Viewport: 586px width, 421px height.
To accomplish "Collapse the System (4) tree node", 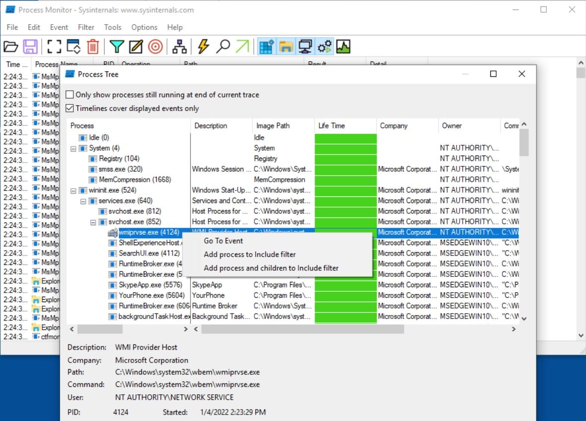I will (x=73, y=149).
